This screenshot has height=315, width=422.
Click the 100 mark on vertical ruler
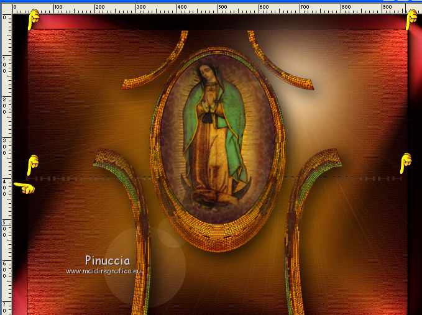click(4, 65)
